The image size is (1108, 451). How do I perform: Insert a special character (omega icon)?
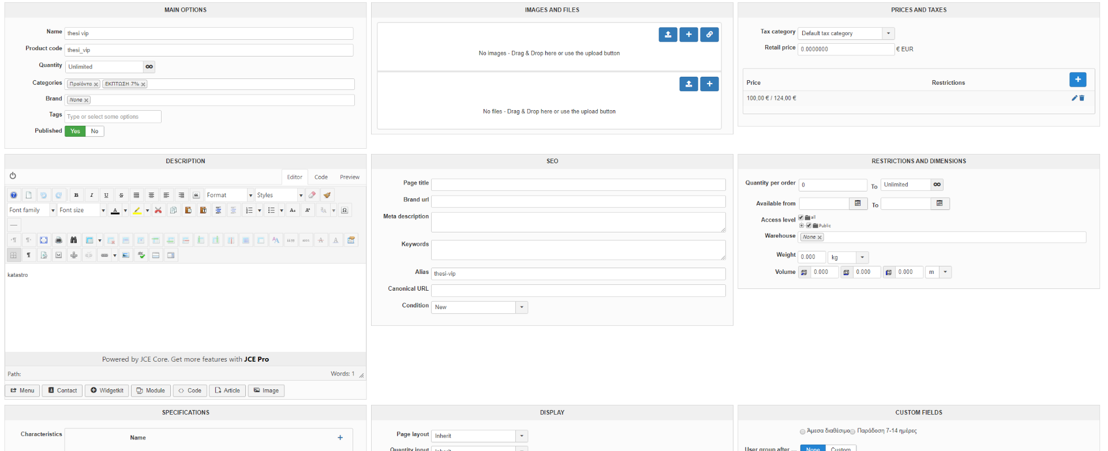point(345,210)
